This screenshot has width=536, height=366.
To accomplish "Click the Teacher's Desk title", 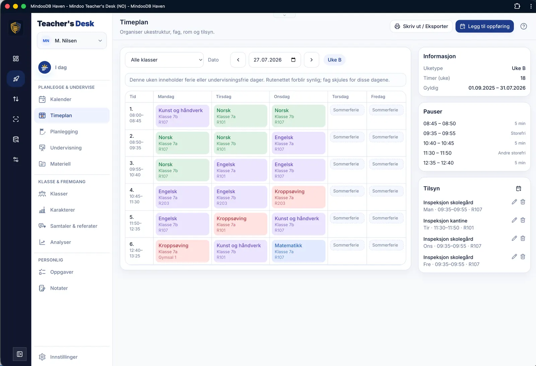I will point(66,24).
